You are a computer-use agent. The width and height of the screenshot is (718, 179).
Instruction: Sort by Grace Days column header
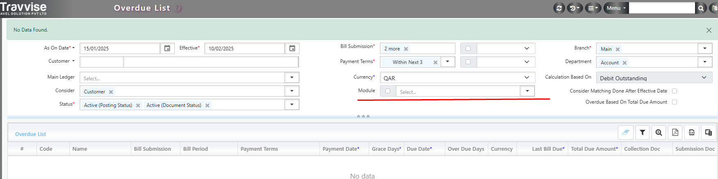(x=386, y=149)
